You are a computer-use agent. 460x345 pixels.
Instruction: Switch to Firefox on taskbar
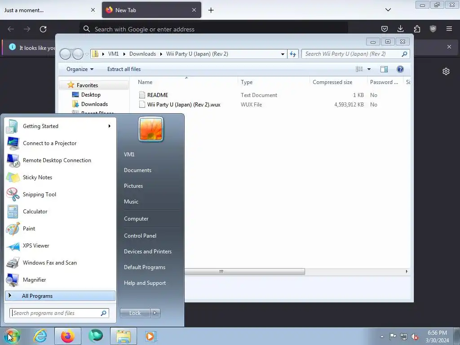[x=67, y=336]
